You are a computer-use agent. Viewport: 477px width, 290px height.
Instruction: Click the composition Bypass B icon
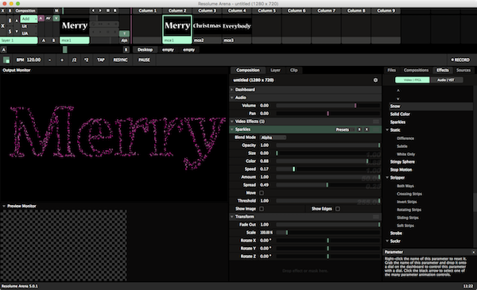tap(10, 10)
